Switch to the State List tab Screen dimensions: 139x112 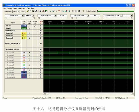point(16,11)
